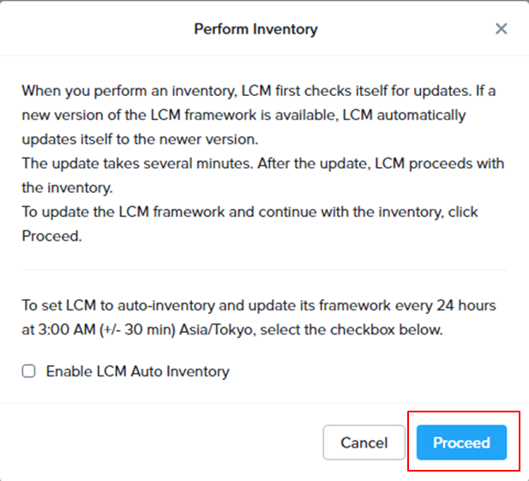The height and width of the screenshot is (481, 529).
Task: Click the "Perform Inventory" dialog title
Action: [255, 29]
